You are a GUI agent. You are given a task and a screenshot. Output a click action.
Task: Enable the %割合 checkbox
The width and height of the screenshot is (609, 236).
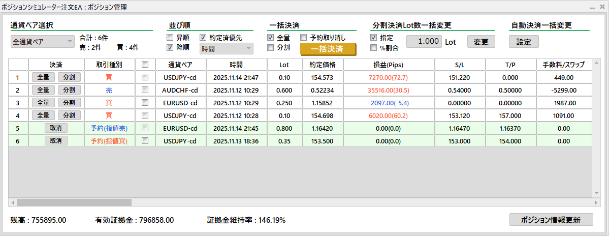click(x=374, y=48)
